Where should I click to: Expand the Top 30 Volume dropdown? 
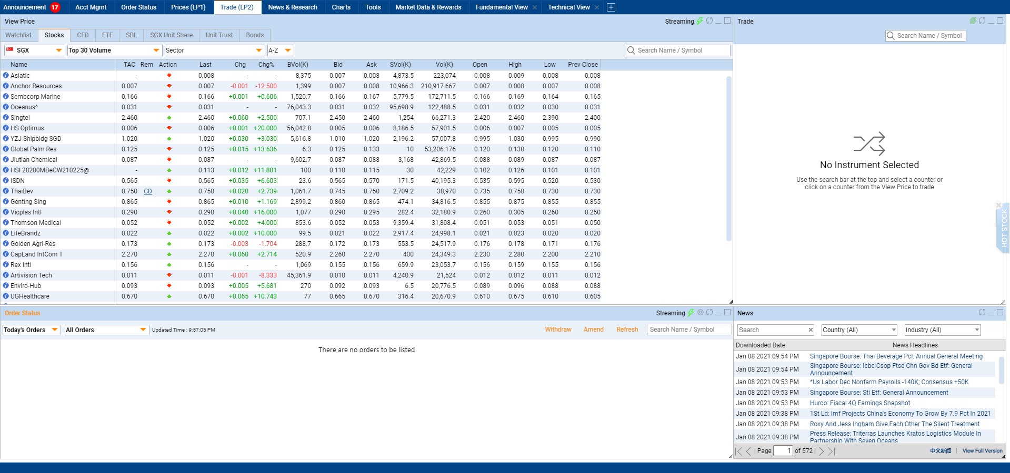pos(114,50)
